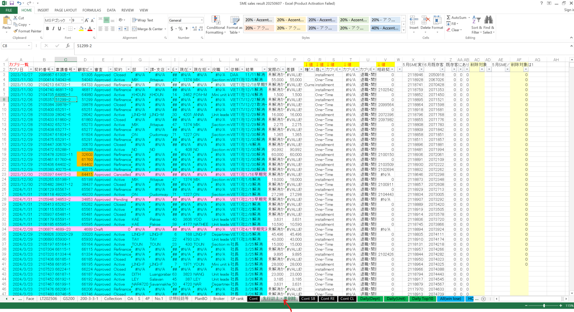
Task: Apply Accounting dollar number format
Action: click(172, 29)
